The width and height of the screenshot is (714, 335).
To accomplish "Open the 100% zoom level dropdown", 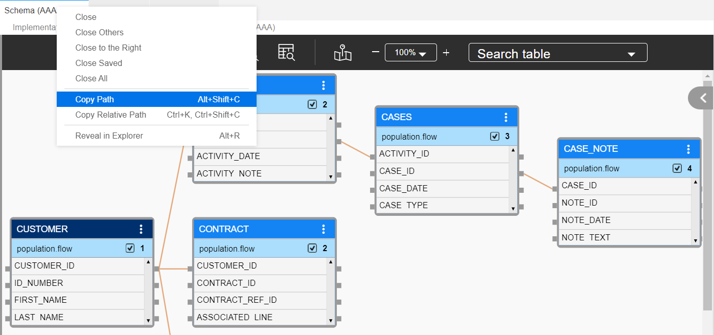I will coord(410,53).
